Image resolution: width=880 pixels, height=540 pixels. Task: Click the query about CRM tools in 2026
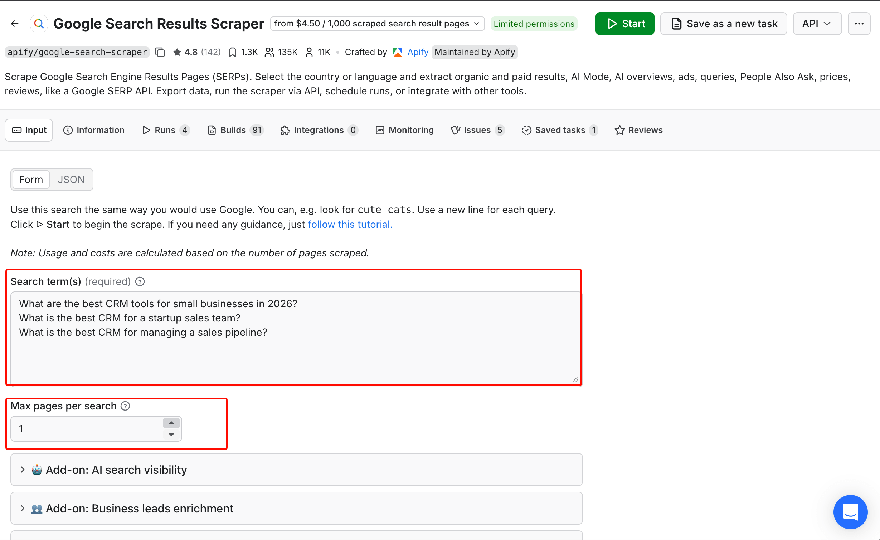[x=158, y=304]
